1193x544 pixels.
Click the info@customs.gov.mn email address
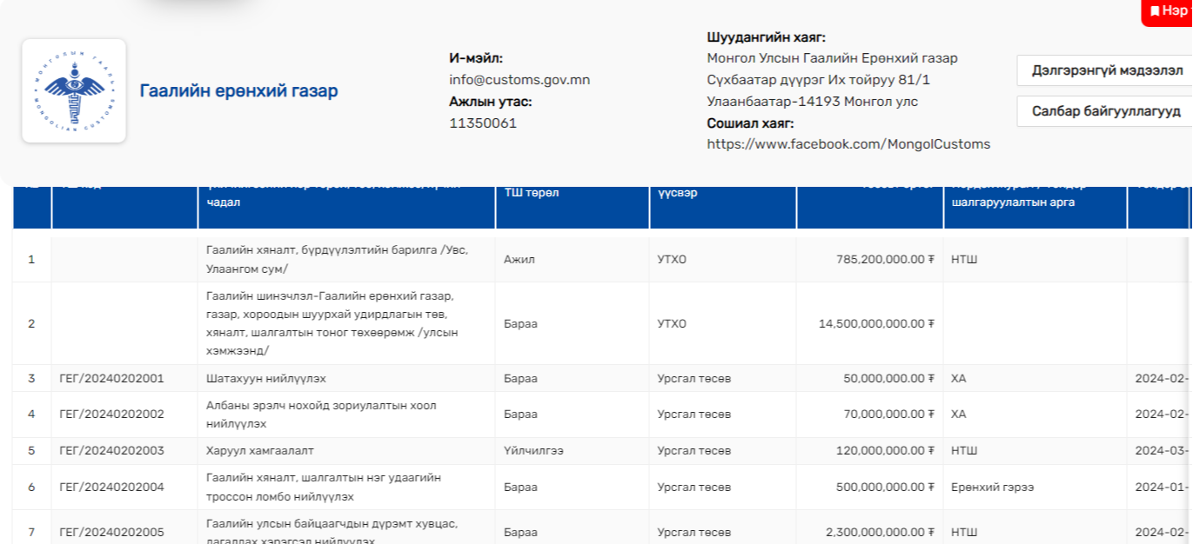click(519, 80)
